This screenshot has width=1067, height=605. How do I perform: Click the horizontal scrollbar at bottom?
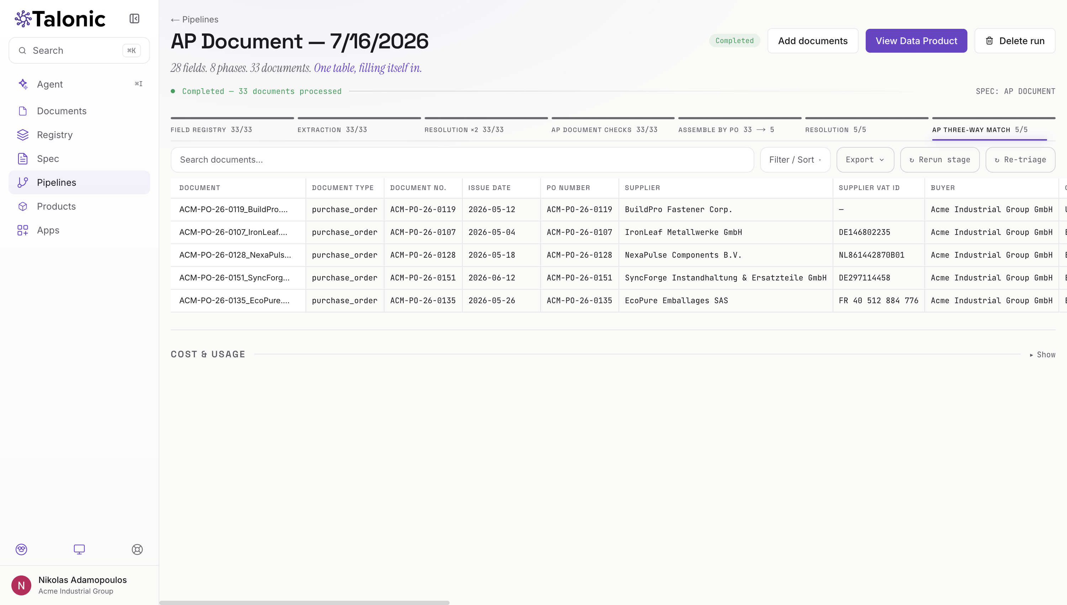coord(304,602)
